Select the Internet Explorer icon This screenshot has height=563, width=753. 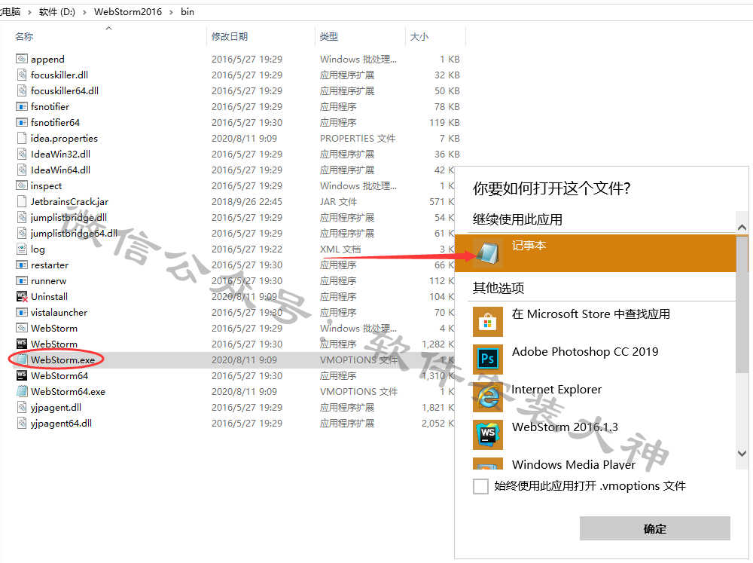pyautogui.click(x=488, y=397)
